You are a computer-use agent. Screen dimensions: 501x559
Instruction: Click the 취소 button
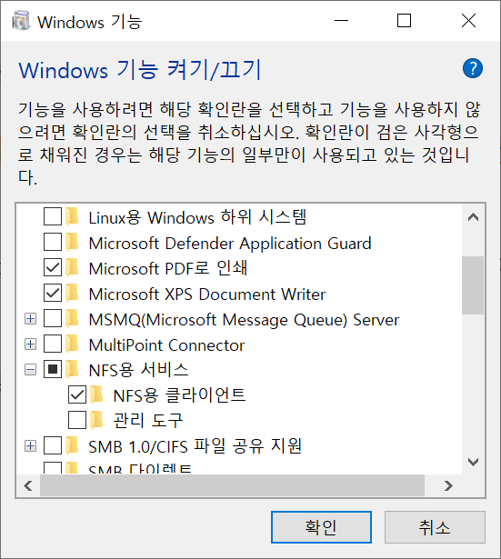coord(435,527)
